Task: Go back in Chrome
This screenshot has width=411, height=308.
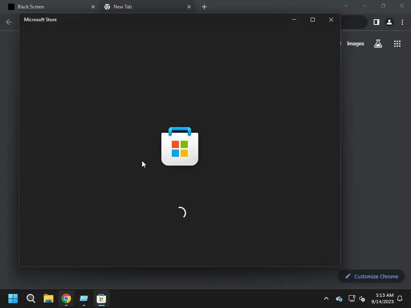Action: point(9,22)
